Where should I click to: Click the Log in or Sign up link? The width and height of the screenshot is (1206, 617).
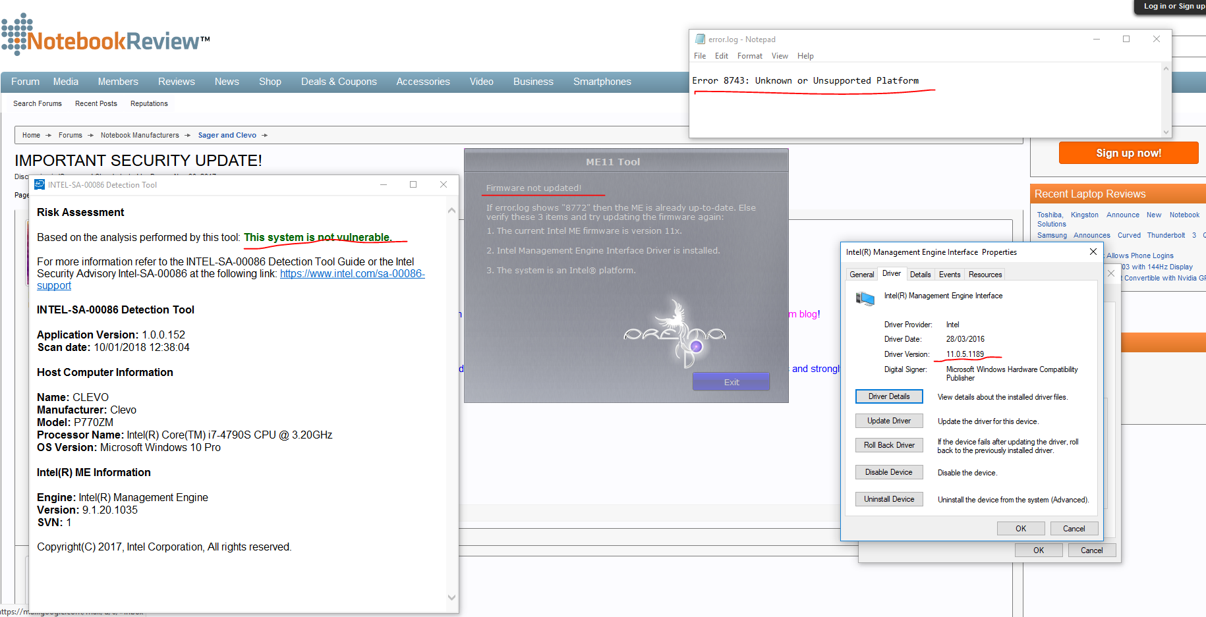click(1174, 6)
